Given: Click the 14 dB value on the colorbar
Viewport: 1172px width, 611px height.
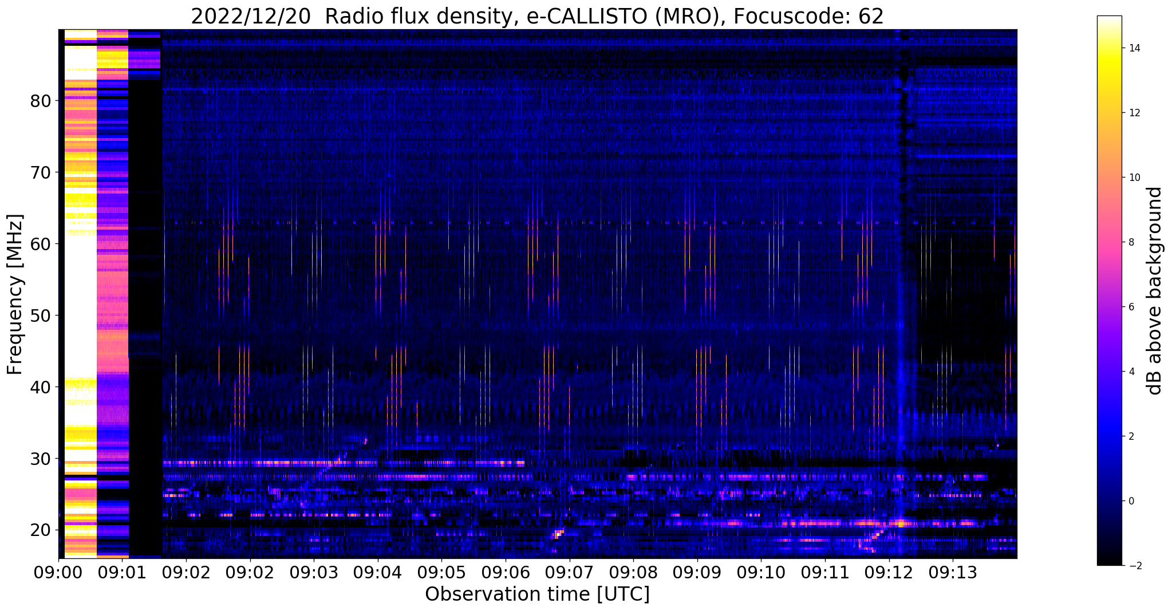Looking at the screenshot, I should pyautogui.click(x=1134, y=49).
